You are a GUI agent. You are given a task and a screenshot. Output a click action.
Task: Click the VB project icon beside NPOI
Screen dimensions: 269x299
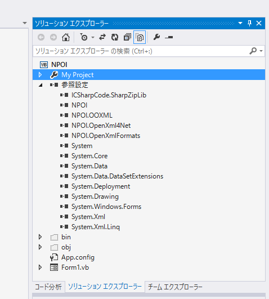(x=44, y=65)
